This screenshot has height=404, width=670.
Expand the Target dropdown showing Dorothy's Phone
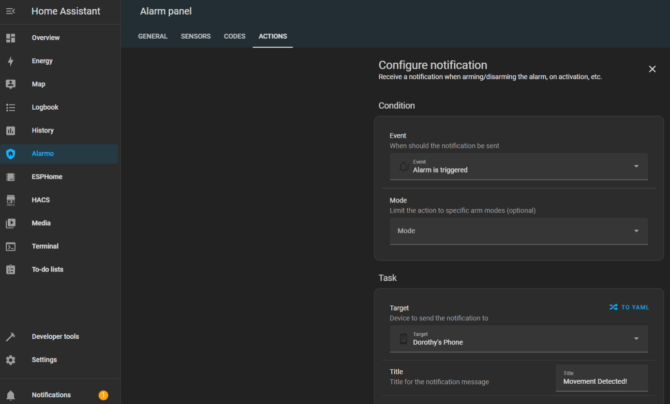pos(519,339)
